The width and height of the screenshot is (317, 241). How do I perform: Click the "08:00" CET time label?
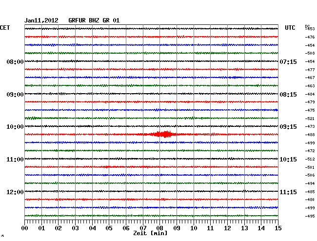click(15, 61)
